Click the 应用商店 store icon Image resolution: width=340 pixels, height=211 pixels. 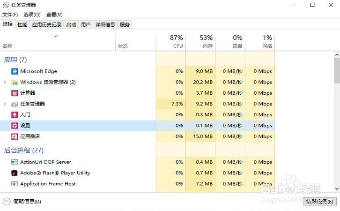pyautogui.click(x=15, y=136)
